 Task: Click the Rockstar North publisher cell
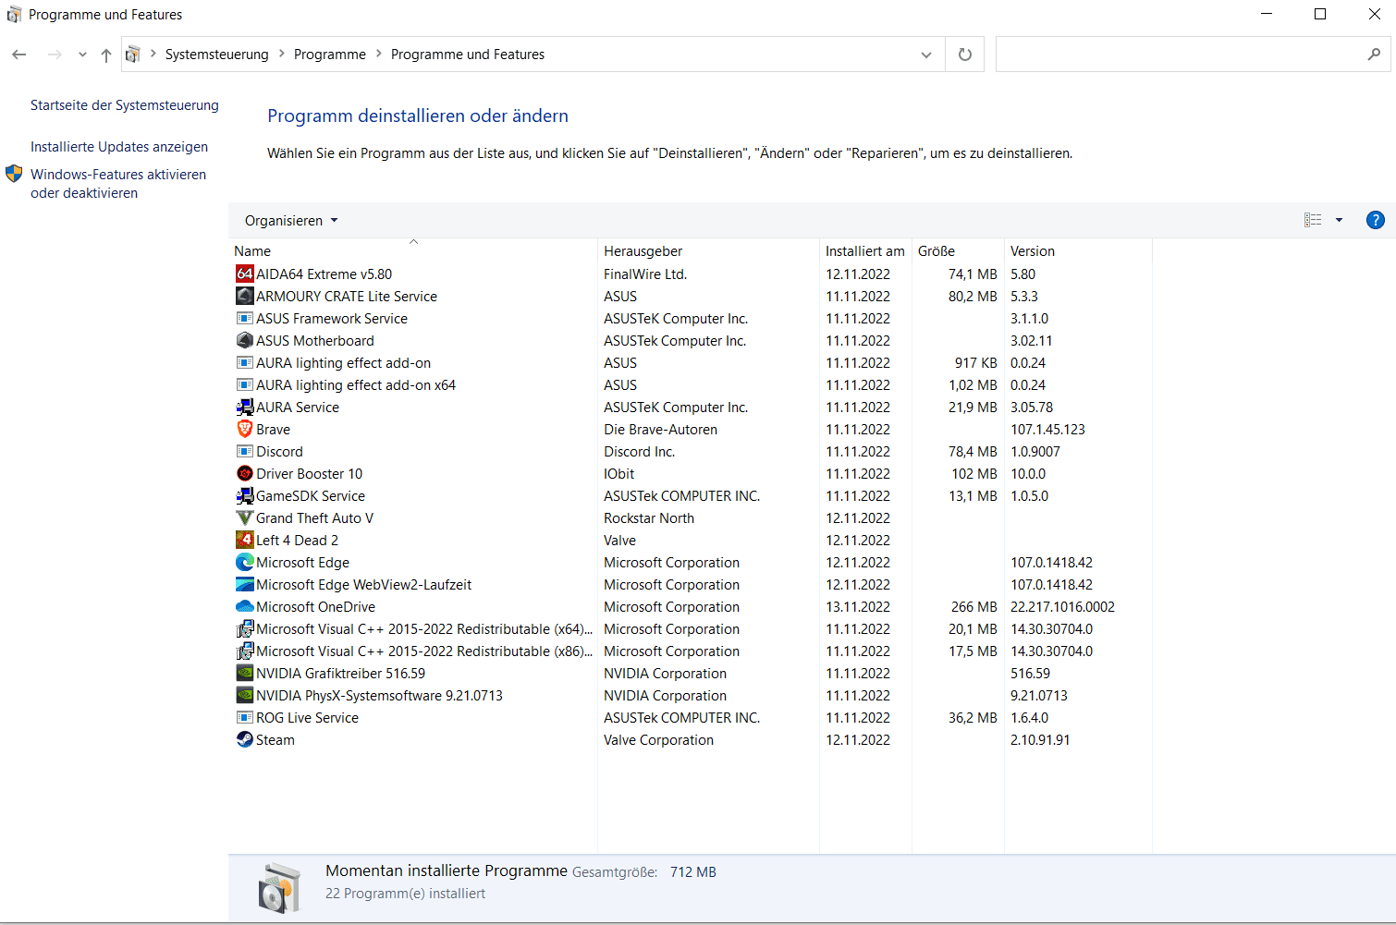(649, 517)
